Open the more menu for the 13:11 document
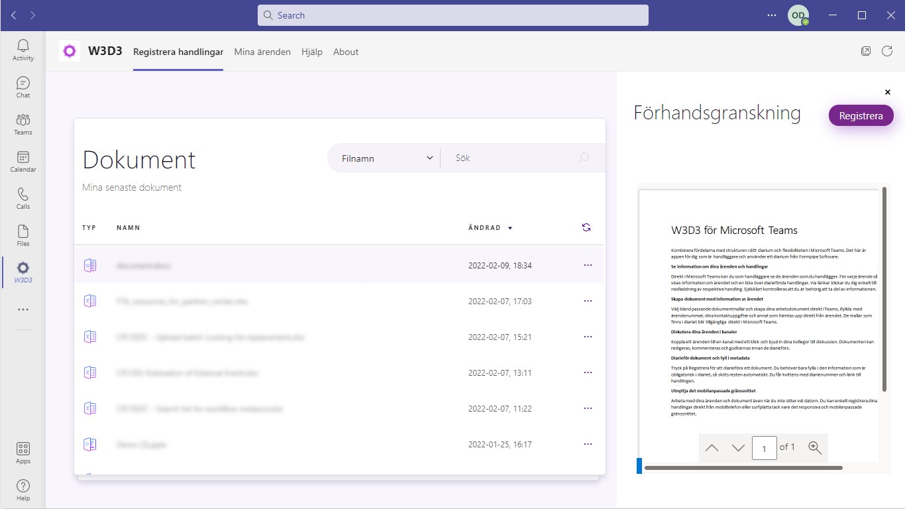Viewport: 905px width, 509px height. point(588,372)
